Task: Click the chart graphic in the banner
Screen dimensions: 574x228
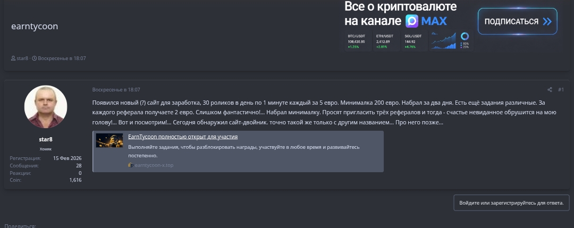Action: pyautogui.click(x=444, y=41)
